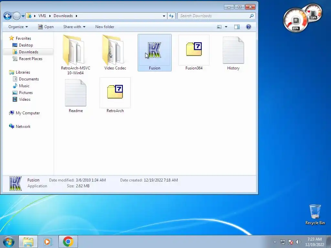
Task: Click the network tray icon
Action: 283,242
